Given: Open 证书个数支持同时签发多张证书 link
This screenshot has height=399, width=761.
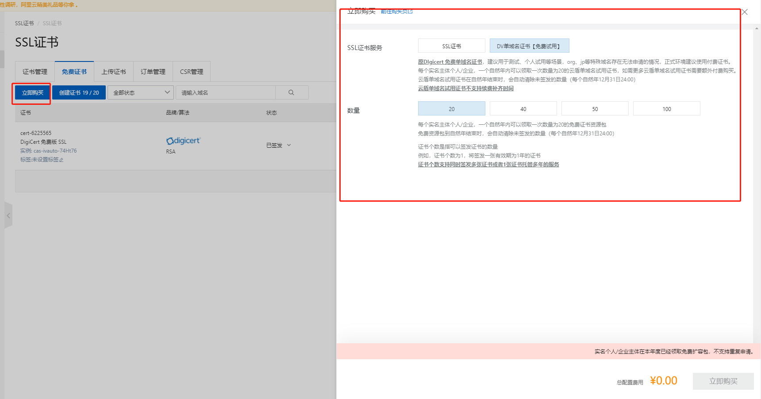Looking at the screenshot, I should point(488,165).
